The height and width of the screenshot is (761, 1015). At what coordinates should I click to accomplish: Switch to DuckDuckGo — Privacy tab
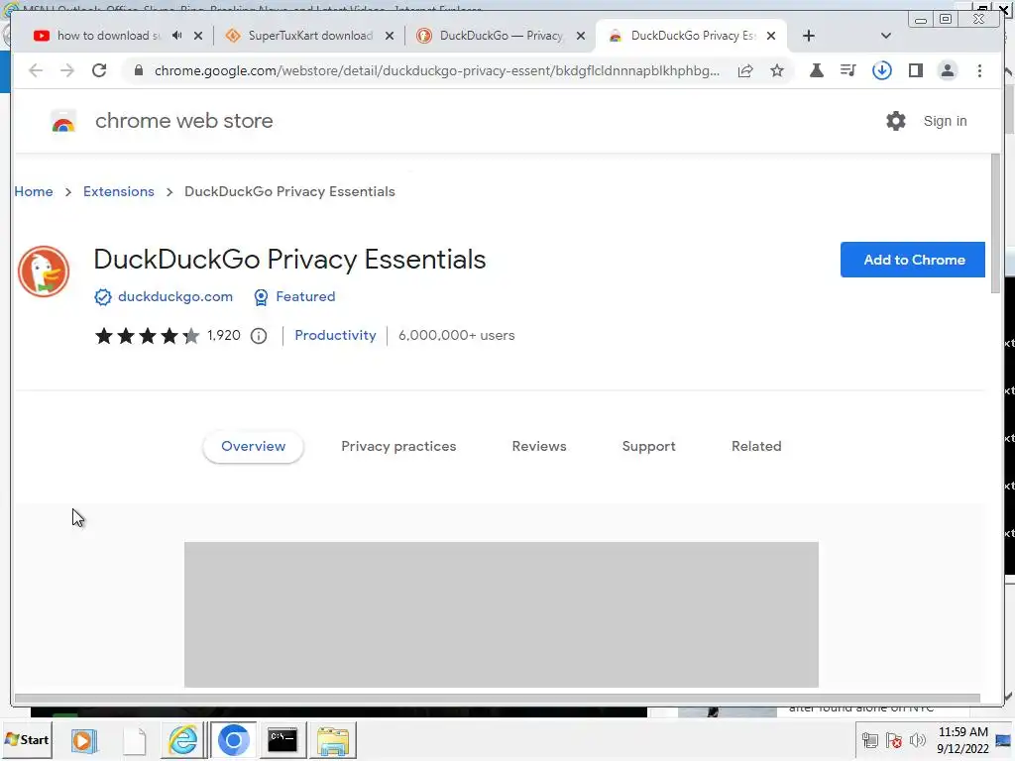click(x=501, y=36)
